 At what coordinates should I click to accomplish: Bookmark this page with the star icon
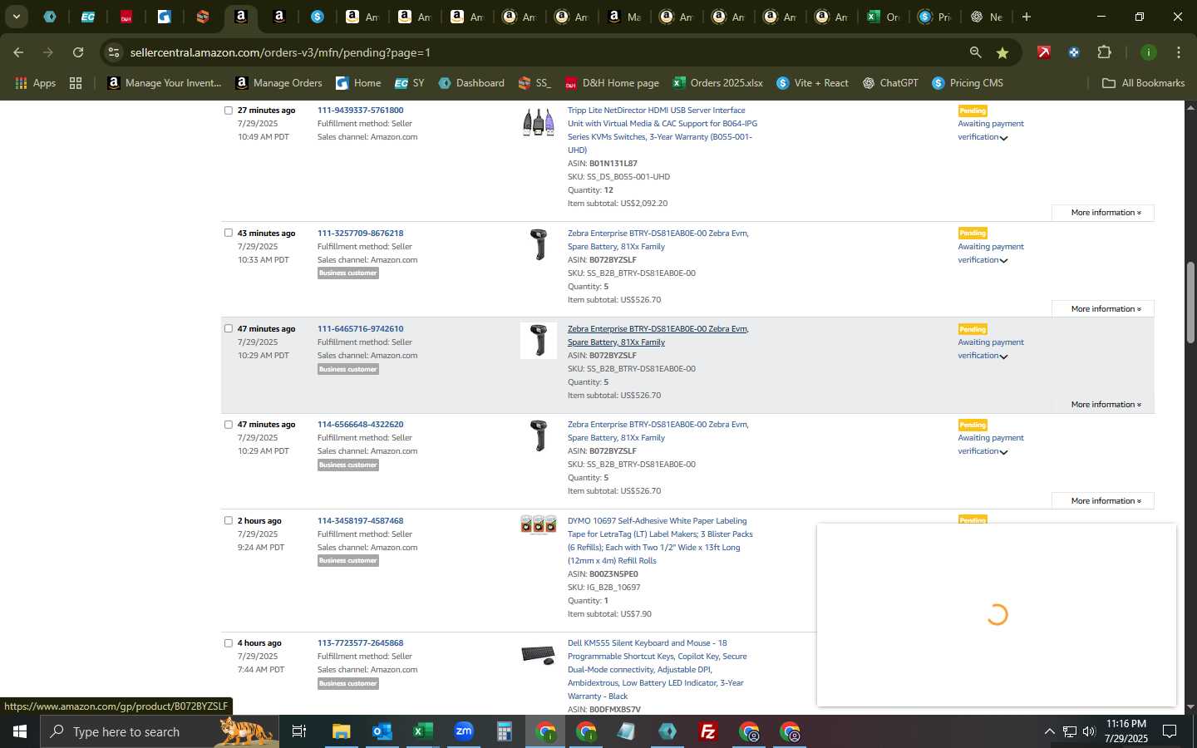coord(1002,52)
